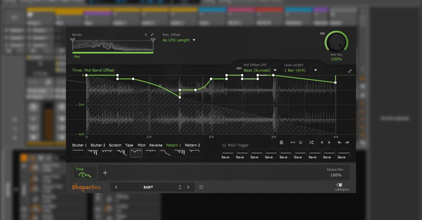Viewport: 422px width, 220px height.
Task: Open the Loop Length dropdown showing 1 Bar (4/4)
Action: pyautogui.click(x=301, y=70)
